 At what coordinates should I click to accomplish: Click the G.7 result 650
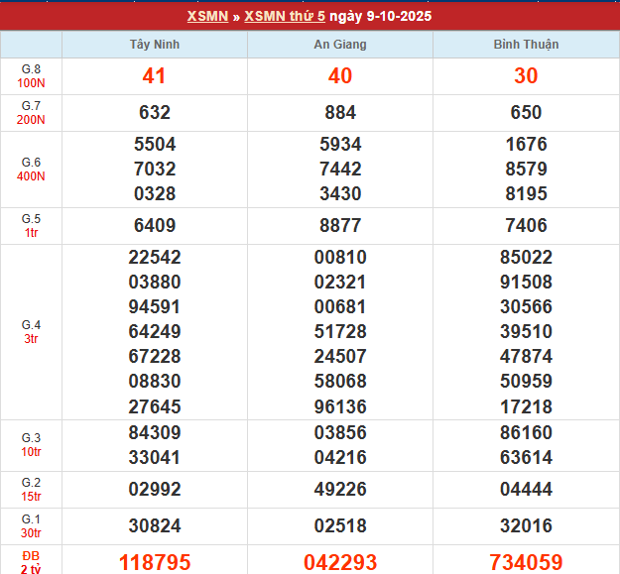tap(526, 113)
